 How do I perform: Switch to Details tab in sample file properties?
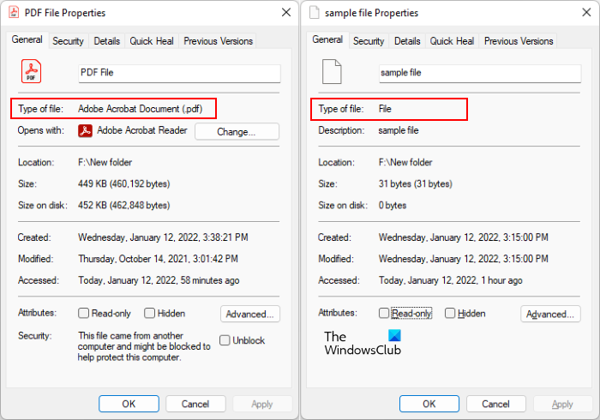click(407, 41)
